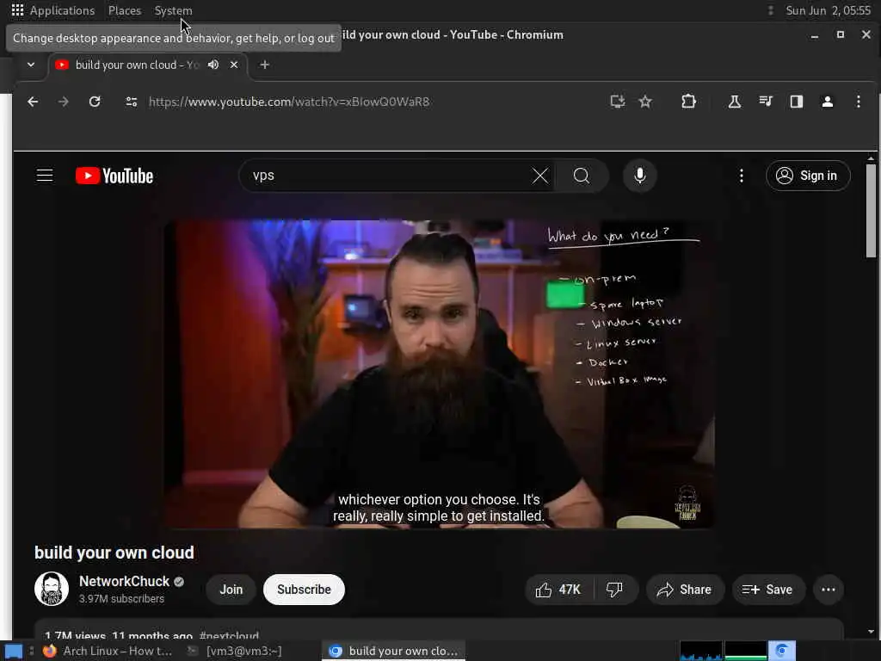Click the panel notification dots icon near clock
Viewport: 881px width, 661px height.
770,10
